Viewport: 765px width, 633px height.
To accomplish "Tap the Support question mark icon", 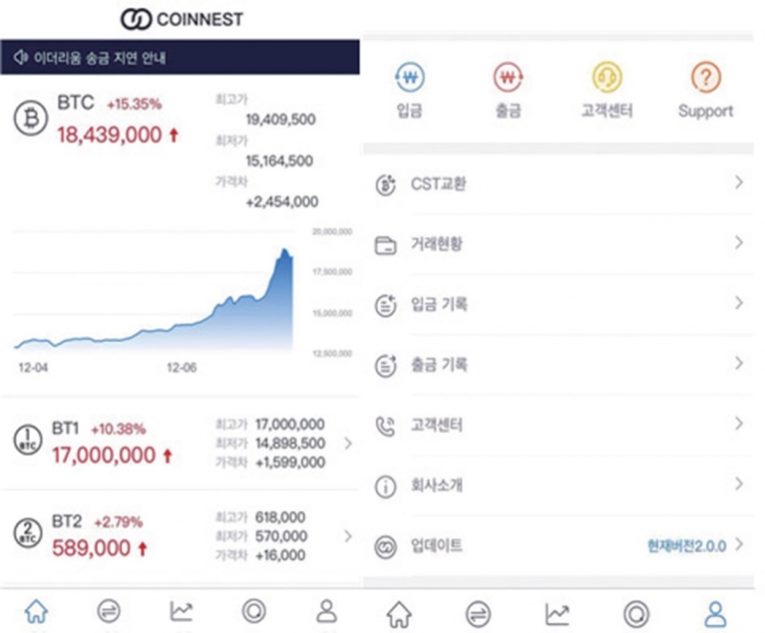I will tap(705, 77).
